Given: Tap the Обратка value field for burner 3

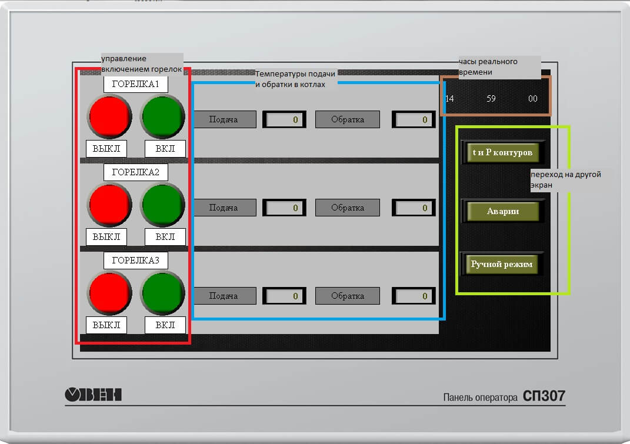Looking at the screenshot, I should (414, 296).
